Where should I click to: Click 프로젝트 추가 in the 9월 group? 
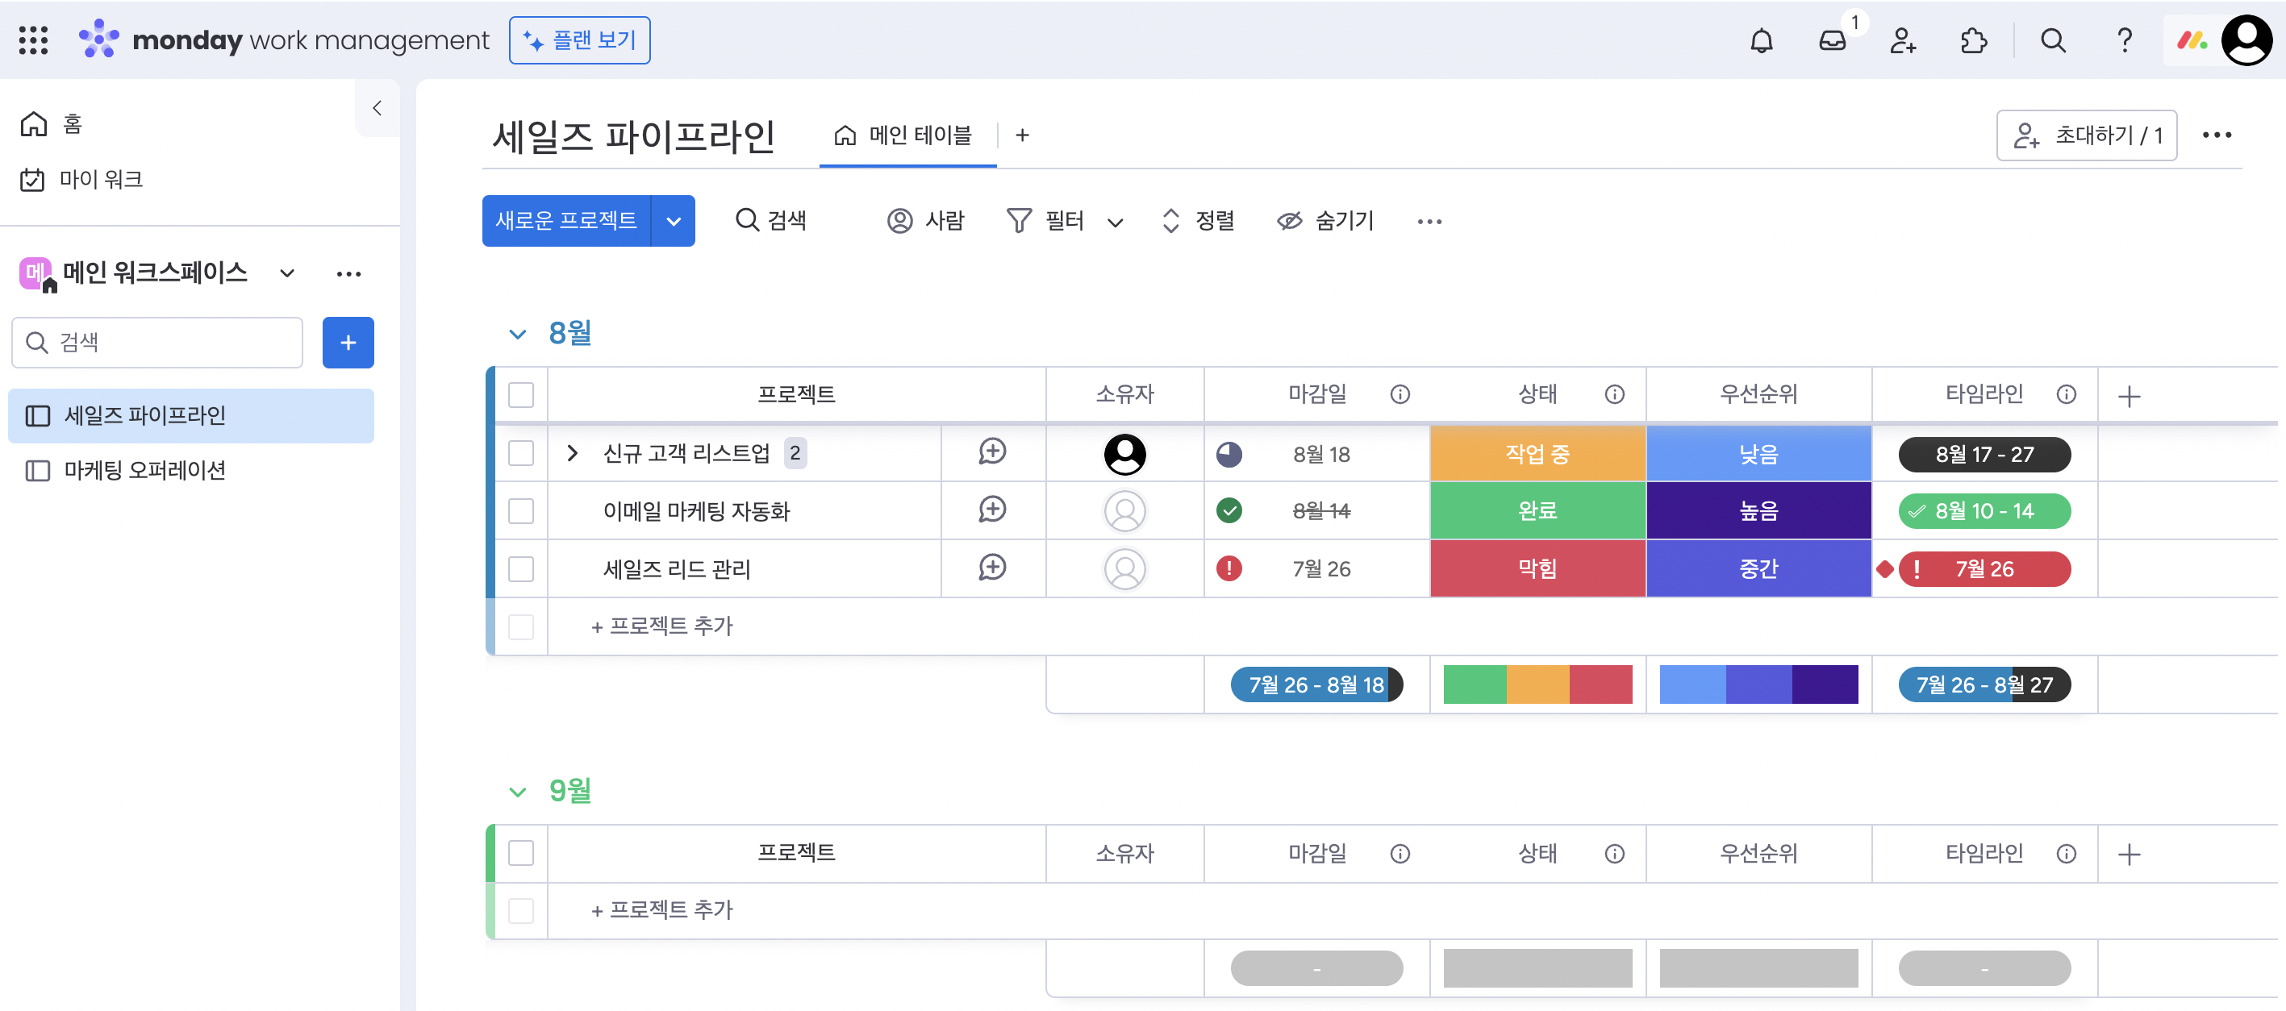click(661, 910)
